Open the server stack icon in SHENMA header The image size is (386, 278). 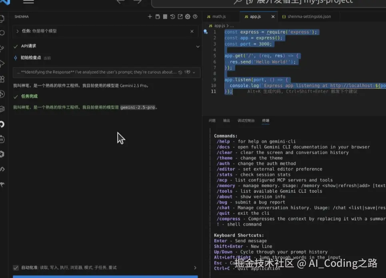[x=165, y=16]
